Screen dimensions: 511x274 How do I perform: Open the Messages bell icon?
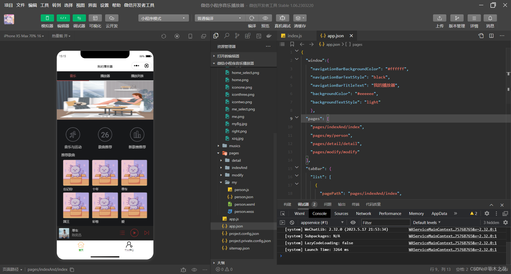[490, 18]
